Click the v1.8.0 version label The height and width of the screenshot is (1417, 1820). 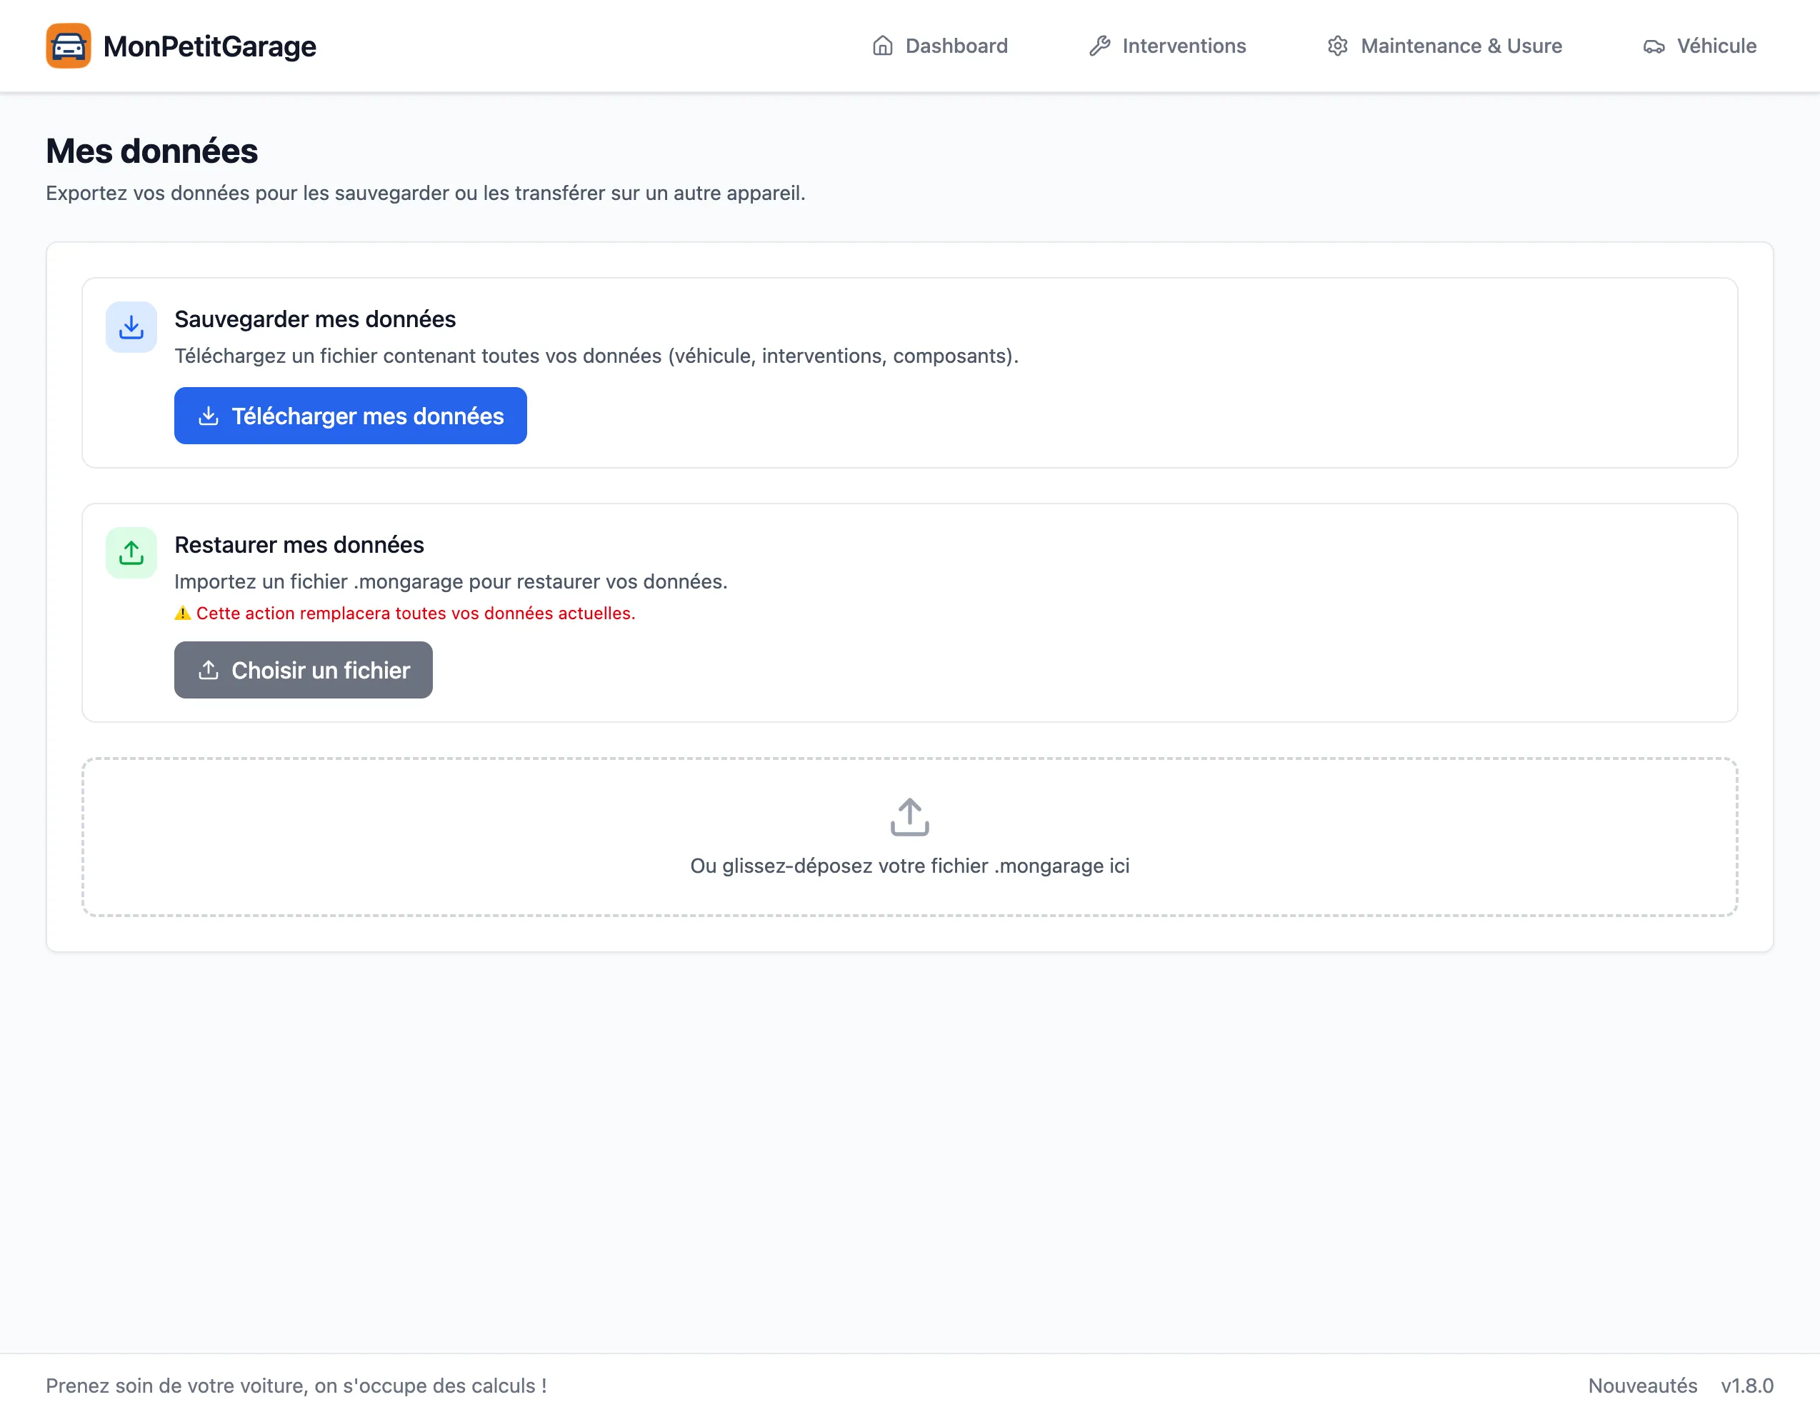click(x=1746, y=1386)
